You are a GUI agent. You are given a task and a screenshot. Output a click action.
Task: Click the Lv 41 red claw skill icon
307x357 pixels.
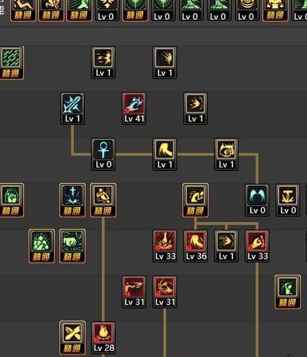pos(134,109)
